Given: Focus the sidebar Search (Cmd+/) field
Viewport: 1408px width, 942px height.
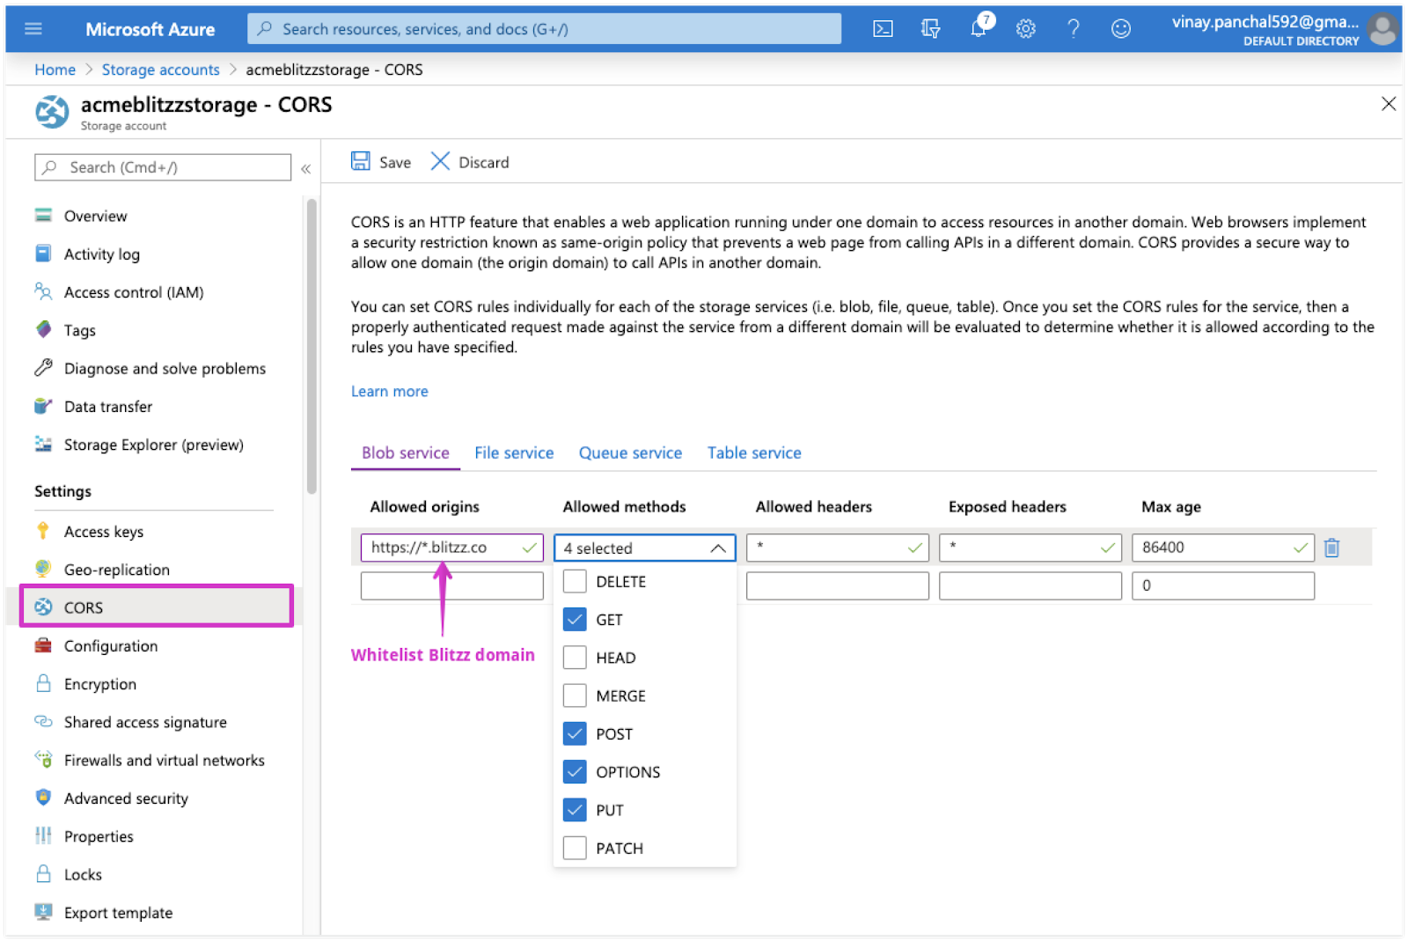Looking at the screenshot, I should point(163,167).
